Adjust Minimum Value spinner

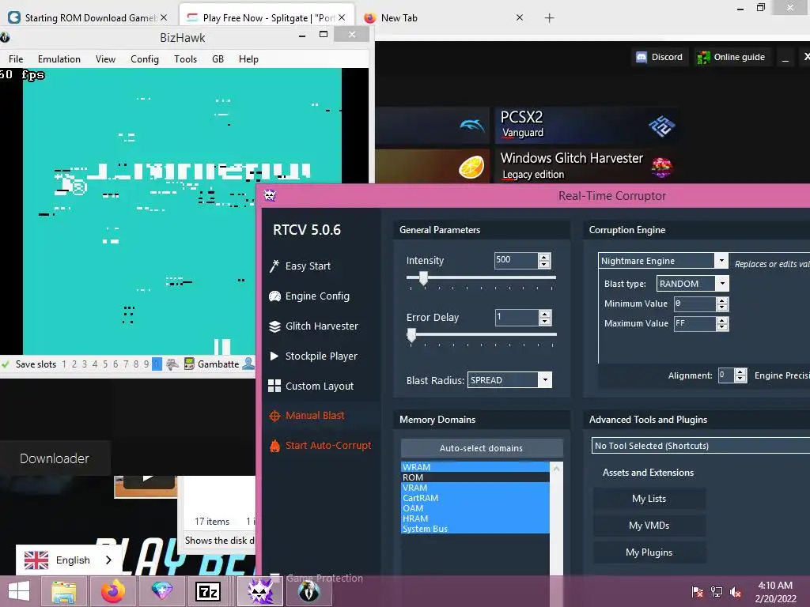(x=722, y=303)
